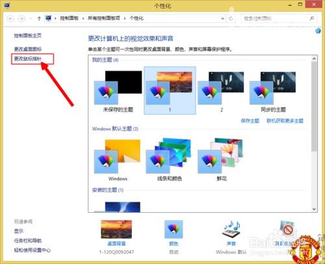Expand the chevron after 控制面板 breadcrumb

pyautogui.click(x=83, y=19)
